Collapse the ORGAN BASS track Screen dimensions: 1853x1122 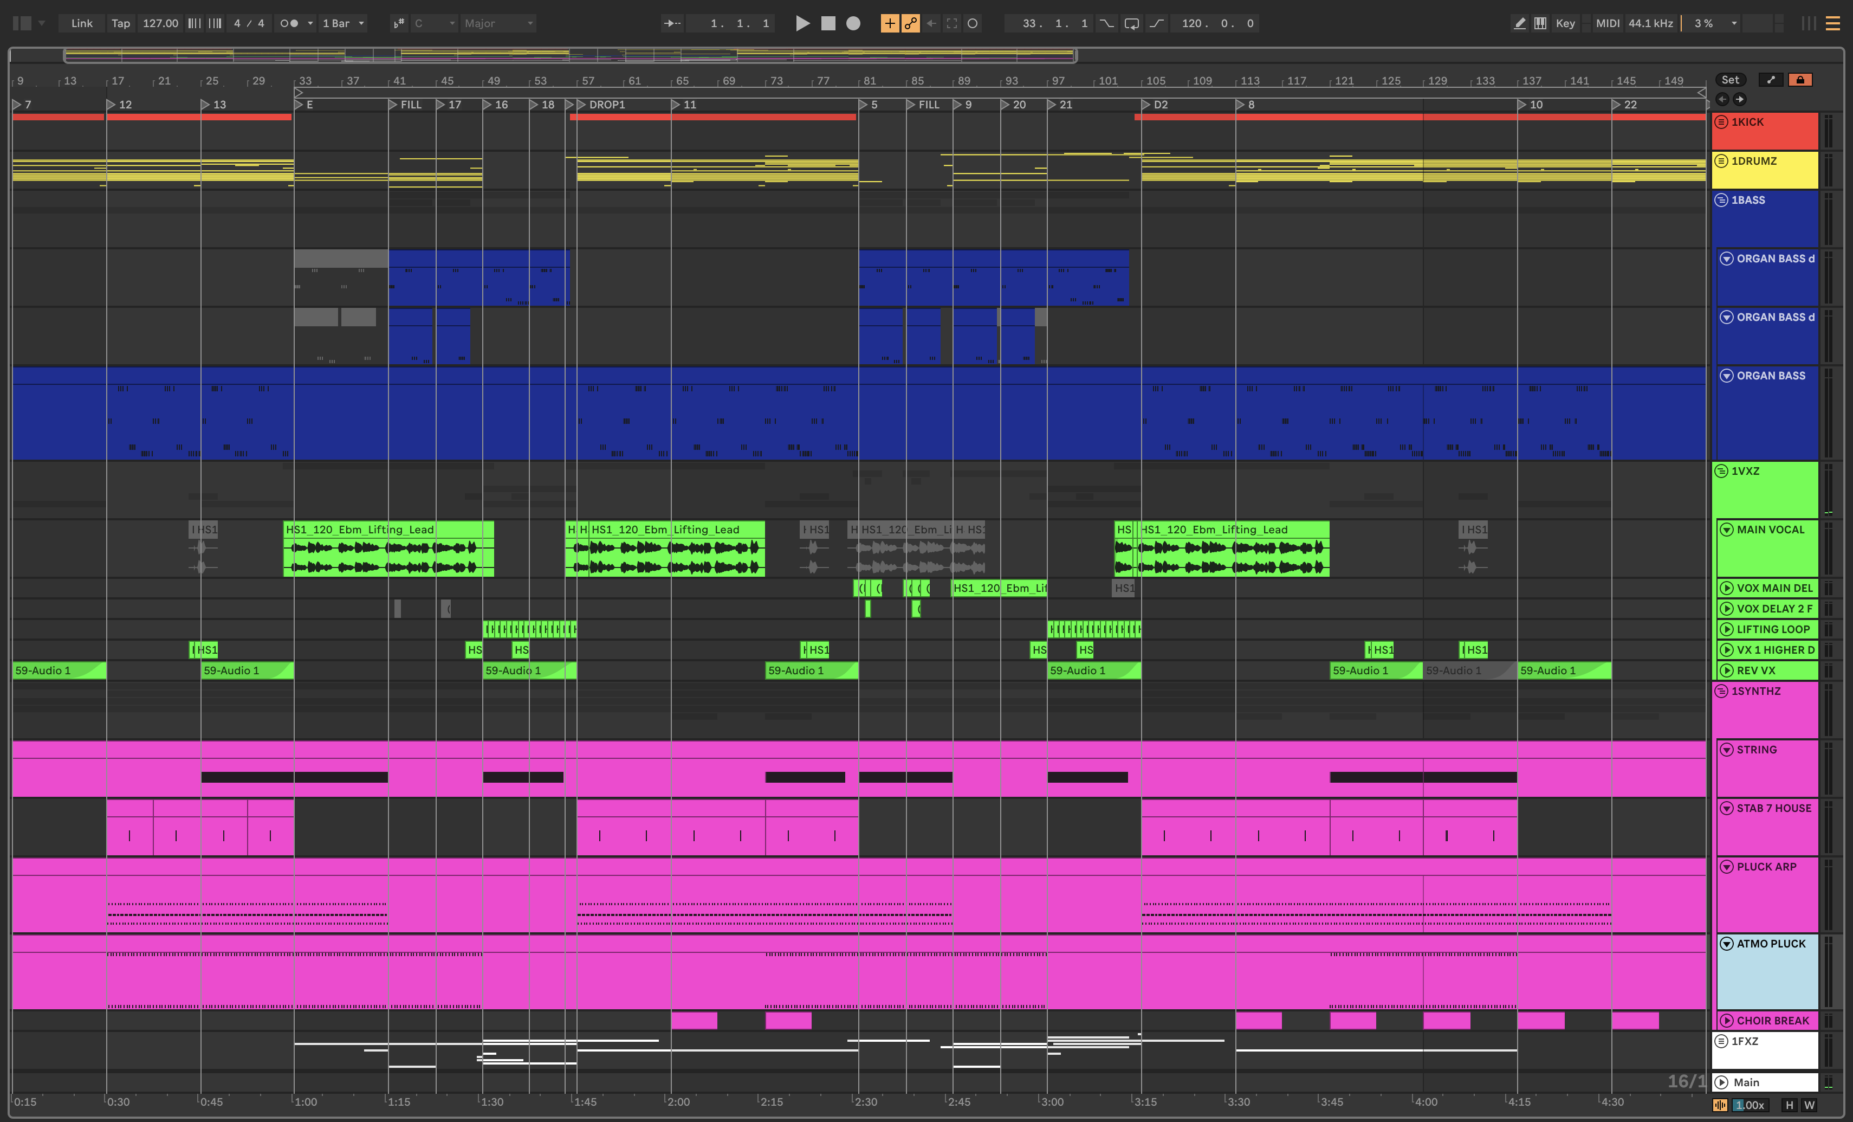click(1727, 376)
